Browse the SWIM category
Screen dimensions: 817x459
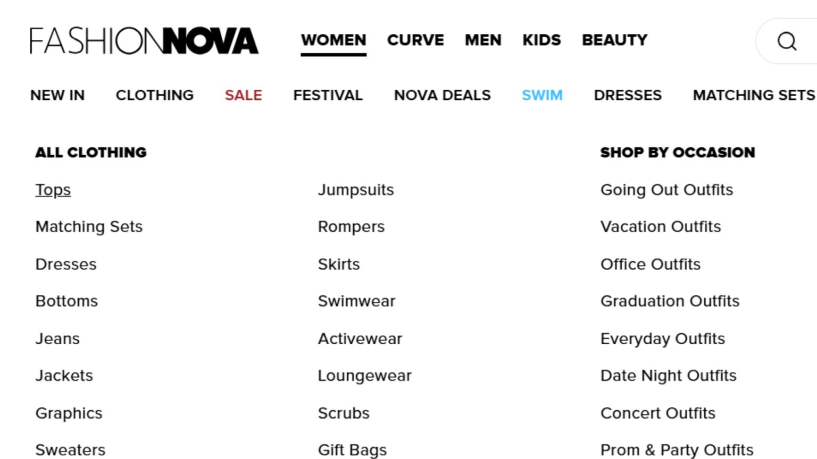tap(542, 95)
